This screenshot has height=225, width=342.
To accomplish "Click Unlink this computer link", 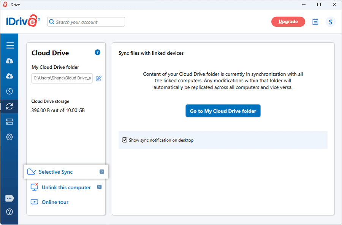I will (66, 187).
